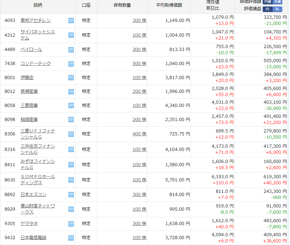The image size is (290, 245).
Task: Open calendar icon for 三菱UFJフィナンシャルG
Action: point(71,134)
